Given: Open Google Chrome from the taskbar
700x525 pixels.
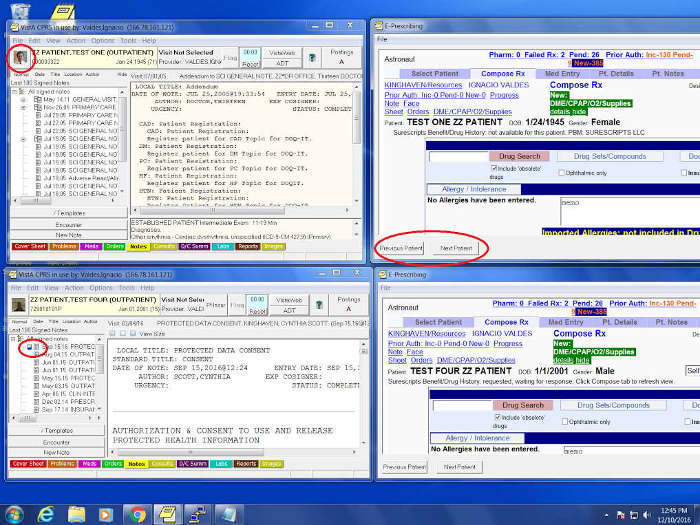Looking at the screenshot, I should pos(138,514).
